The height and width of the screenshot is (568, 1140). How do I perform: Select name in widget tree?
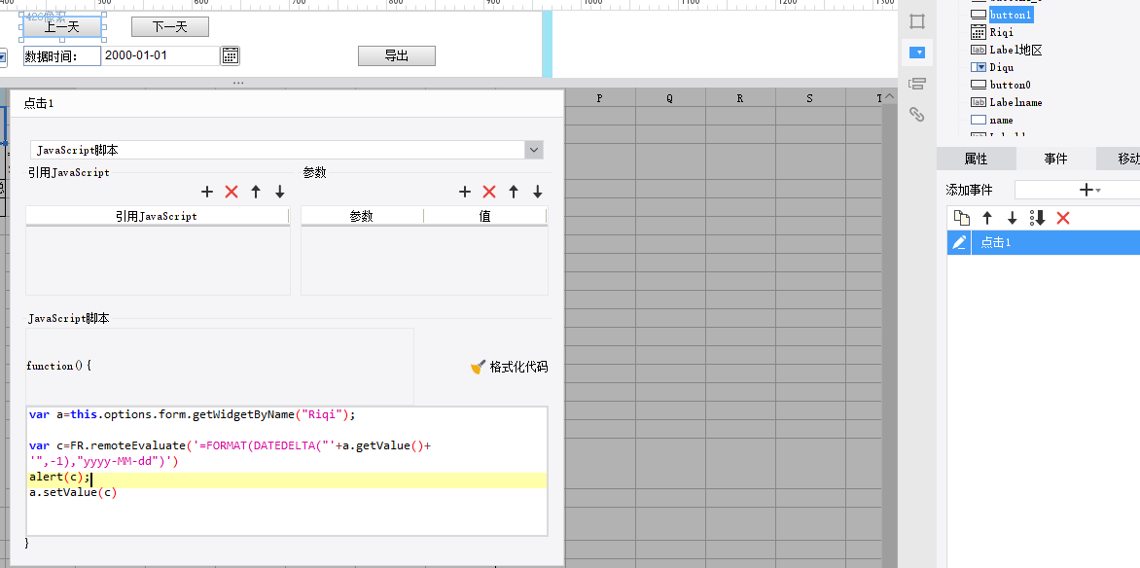[1001, 120]
